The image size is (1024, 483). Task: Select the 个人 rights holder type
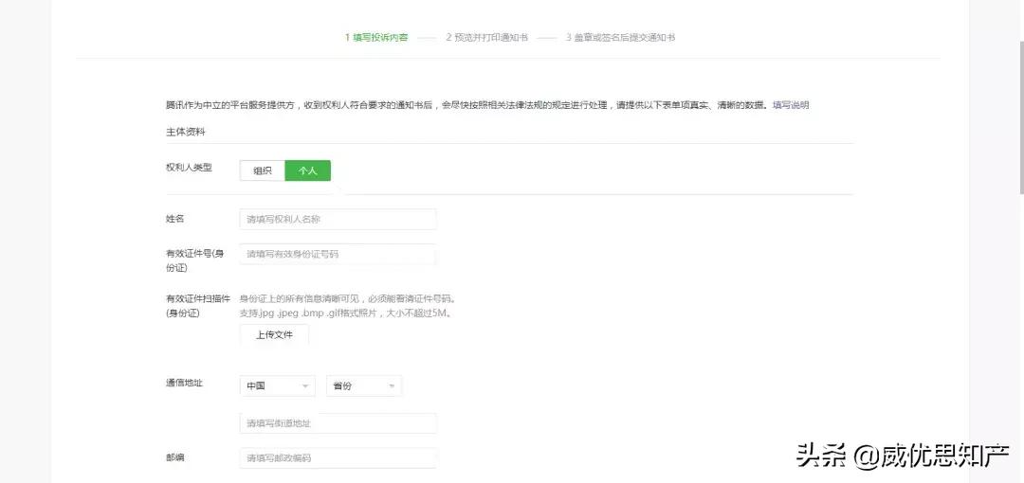[307, 171]
